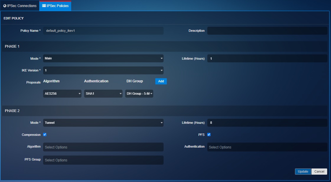Image resolution: width=331 pixels, height=182 pixels.
Task: Toggle the Compression checkbox
Action: pos(45,134)
